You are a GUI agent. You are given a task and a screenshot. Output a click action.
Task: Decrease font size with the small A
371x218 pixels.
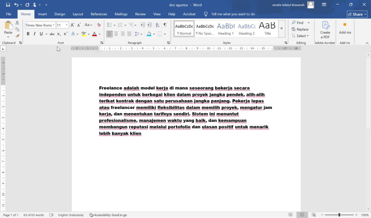click(79, 25)
